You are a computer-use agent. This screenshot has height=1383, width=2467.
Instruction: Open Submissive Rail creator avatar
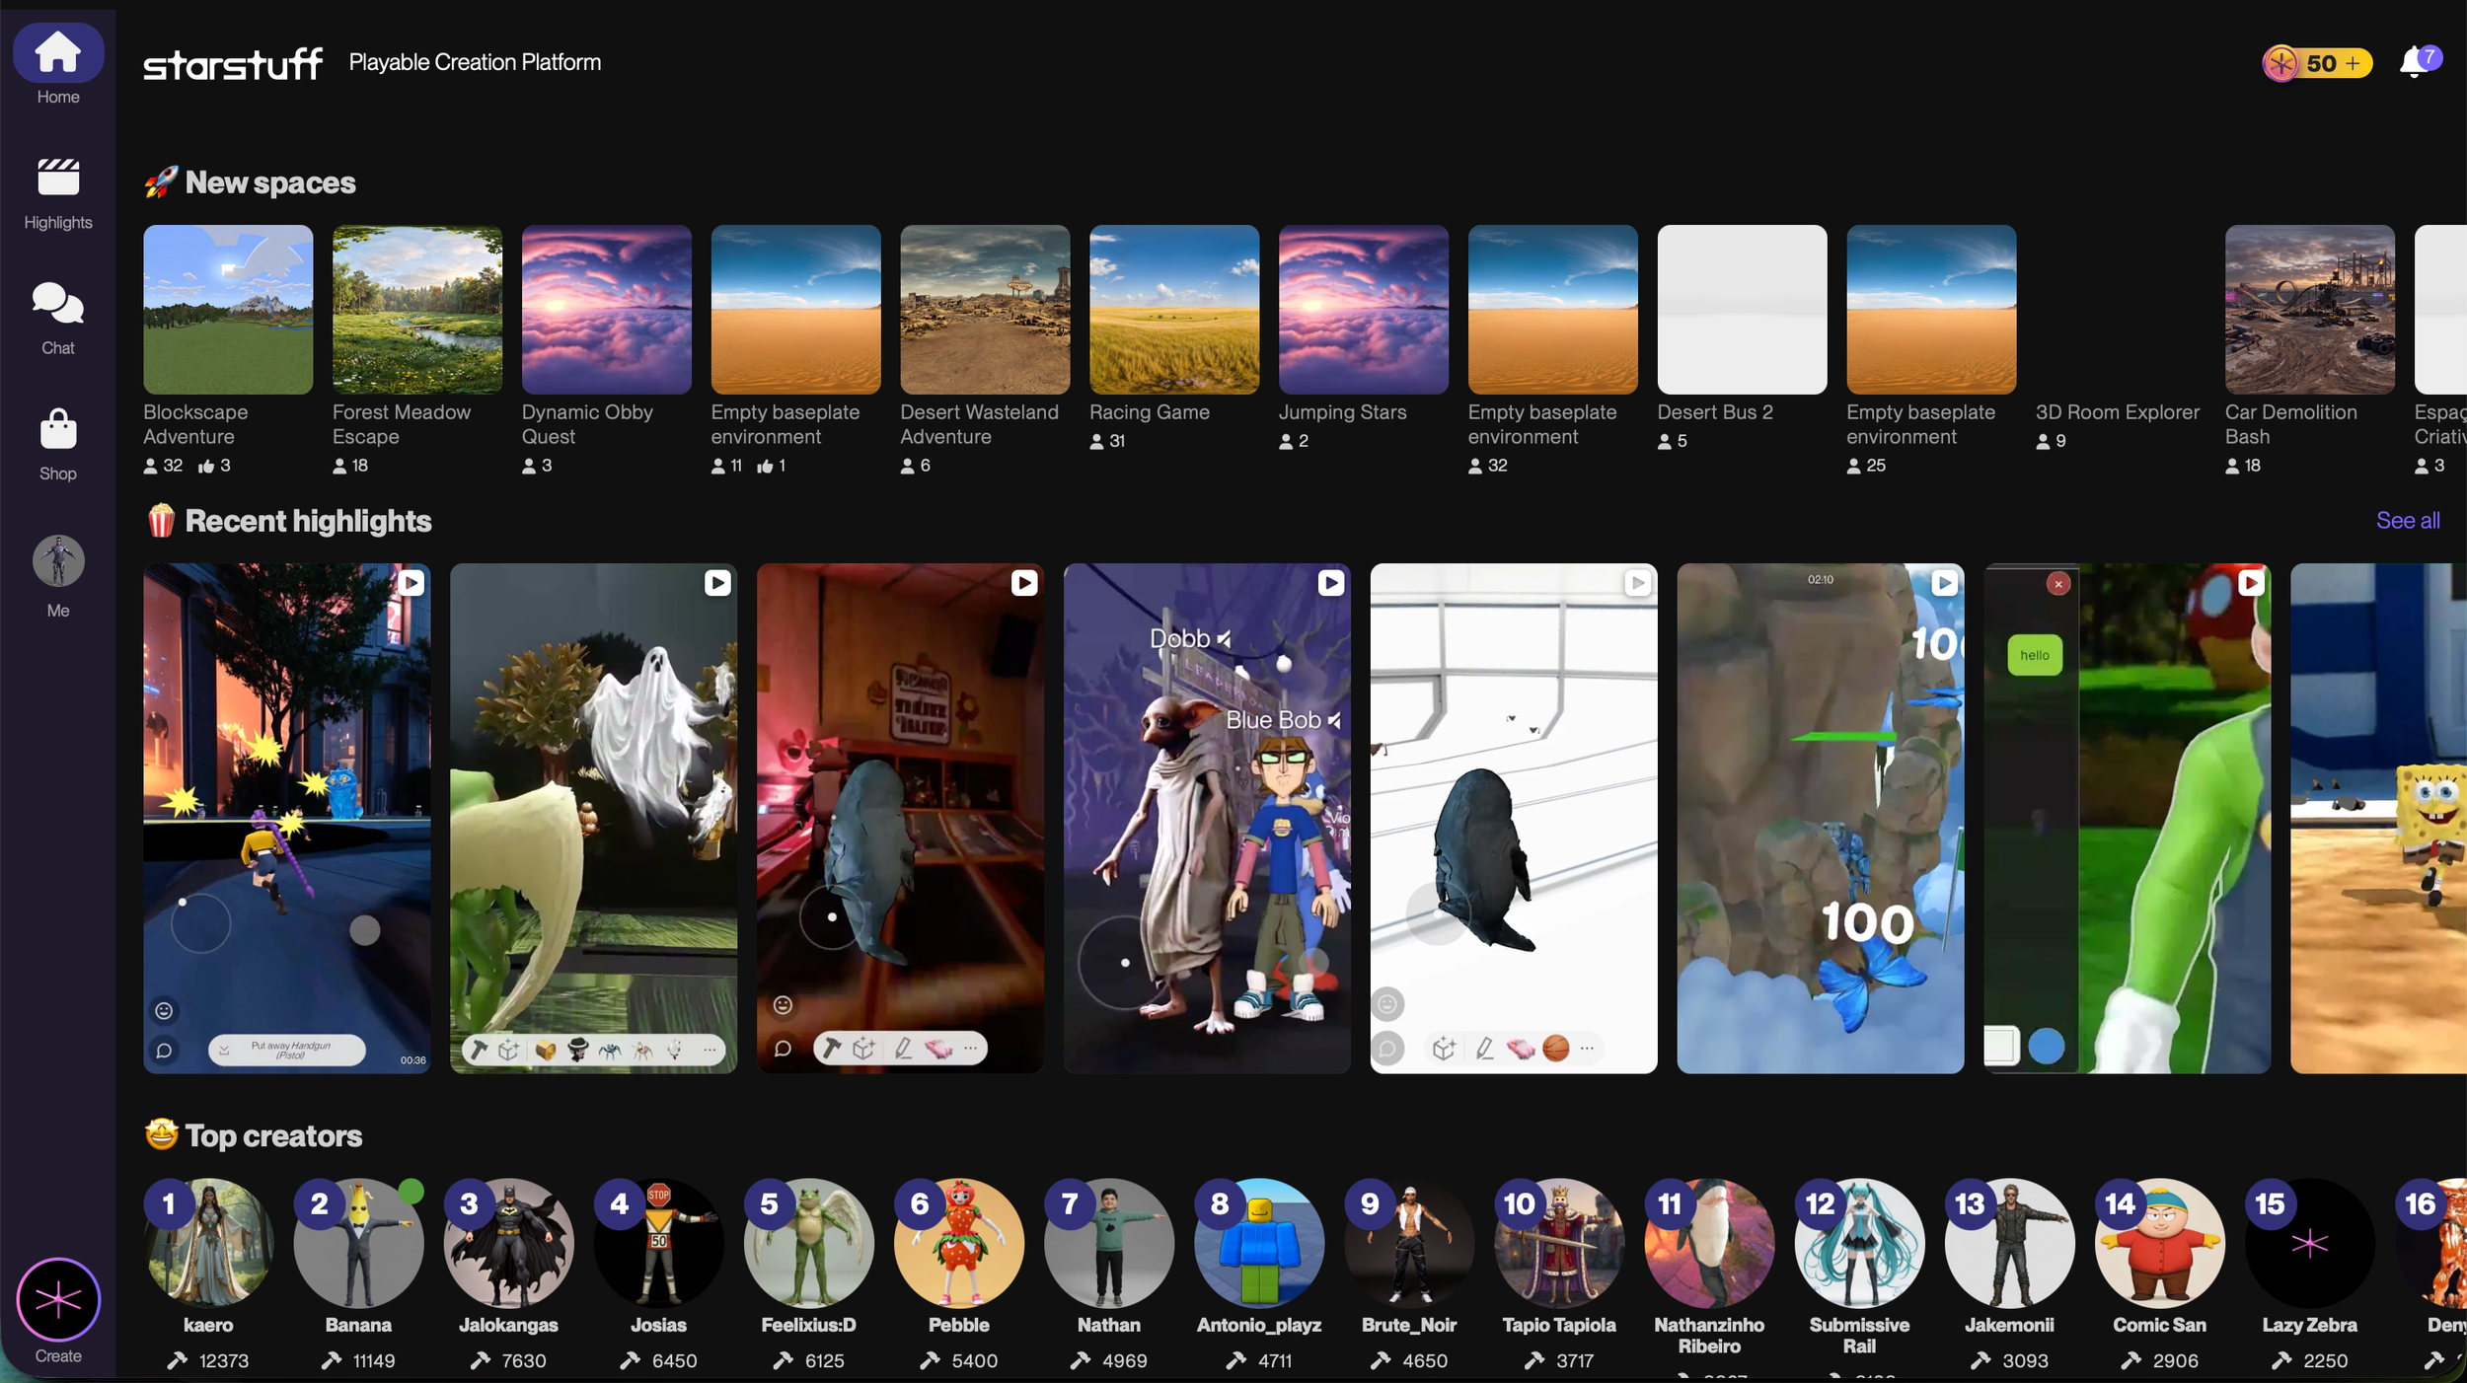click(x=1859, y=1243)
